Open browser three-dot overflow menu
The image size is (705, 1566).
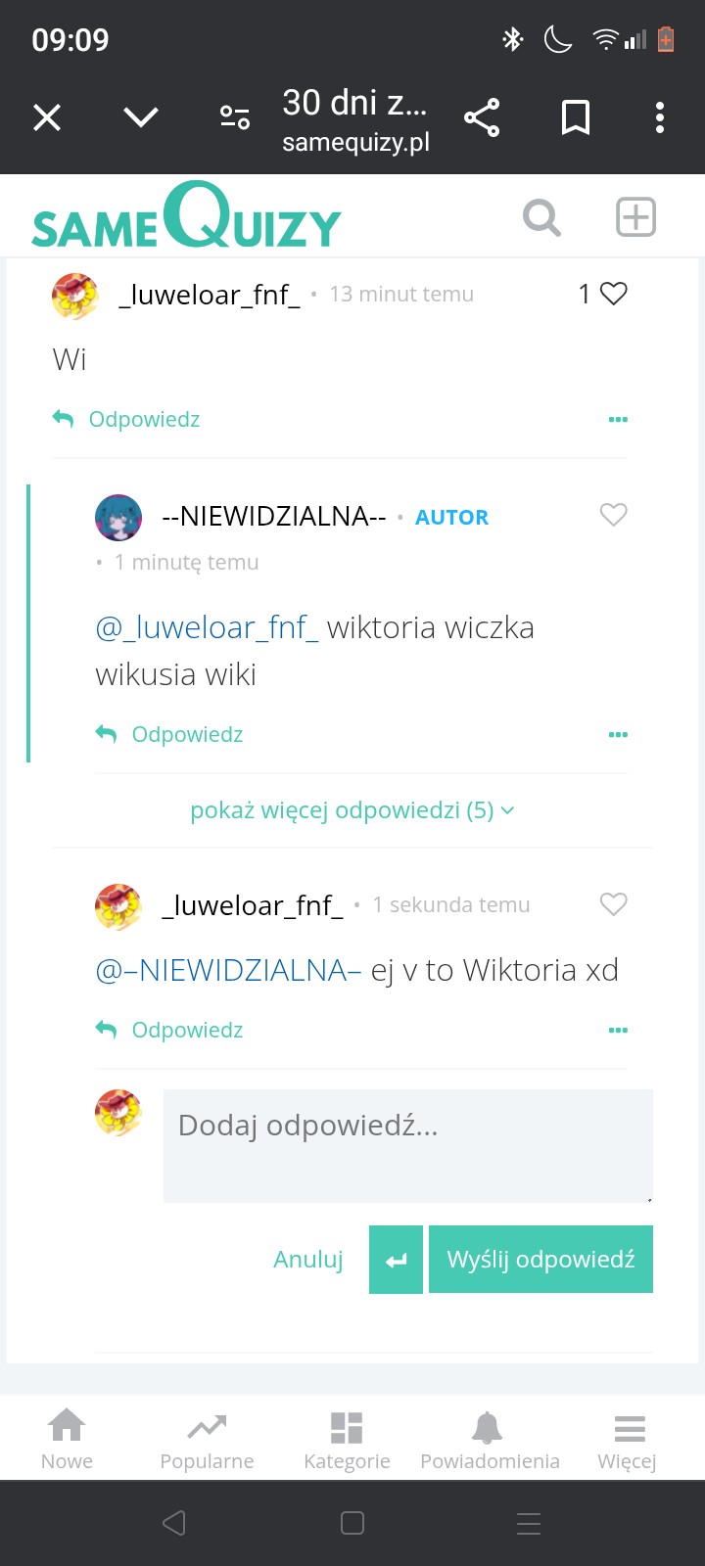[660, 117]
